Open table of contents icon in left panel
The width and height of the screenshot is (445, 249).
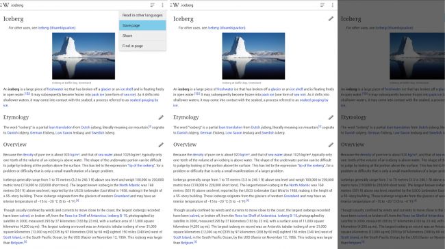[x=153, y=5]
